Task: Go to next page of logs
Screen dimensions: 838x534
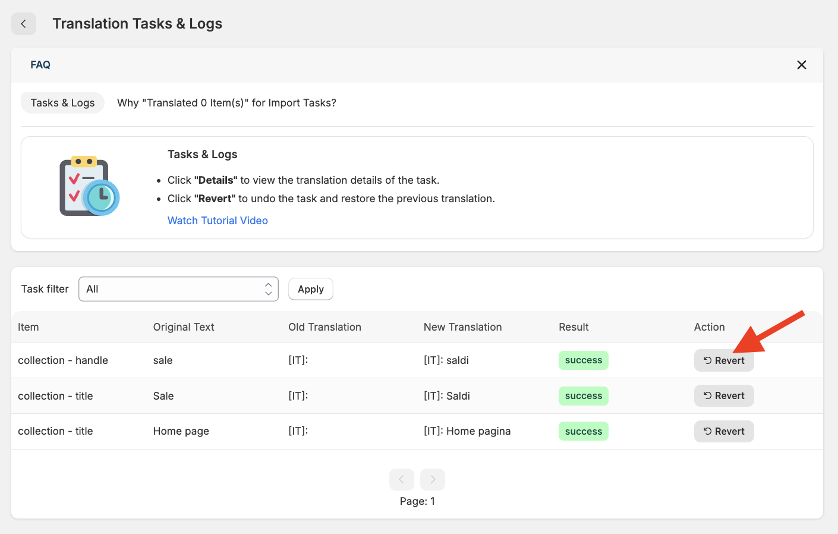Action: point(433,479)
